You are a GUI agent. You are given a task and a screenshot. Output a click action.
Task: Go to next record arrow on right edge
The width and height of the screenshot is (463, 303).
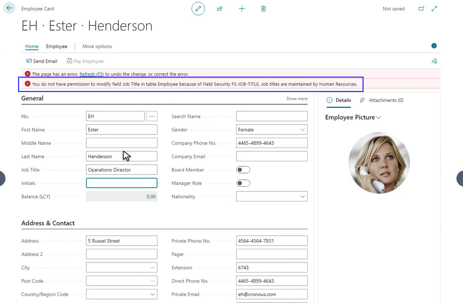click(460, 179)
